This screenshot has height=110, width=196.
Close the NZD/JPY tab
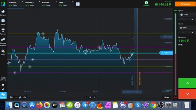[x=56, y=2]
